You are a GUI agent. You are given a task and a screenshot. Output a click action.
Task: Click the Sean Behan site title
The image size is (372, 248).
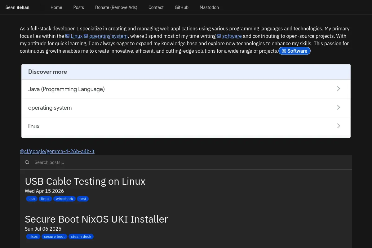click(x=17, y=7)
